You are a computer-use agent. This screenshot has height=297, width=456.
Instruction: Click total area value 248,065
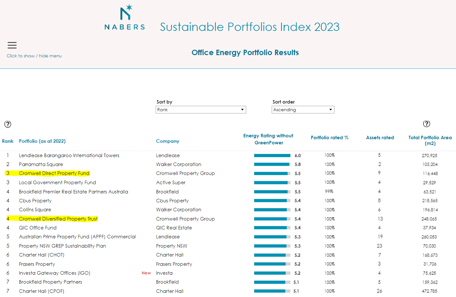pos(429,219)
